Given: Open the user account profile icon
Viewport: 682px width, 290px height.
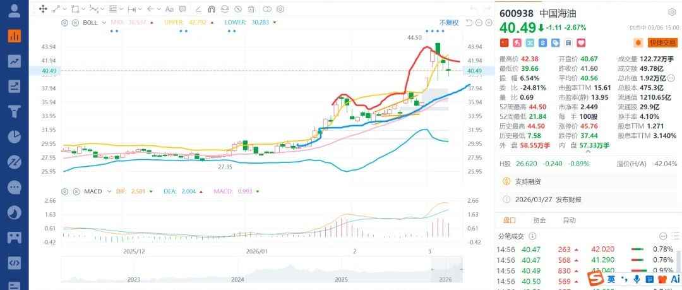Looking at the screenshot, I should [15, 11].
